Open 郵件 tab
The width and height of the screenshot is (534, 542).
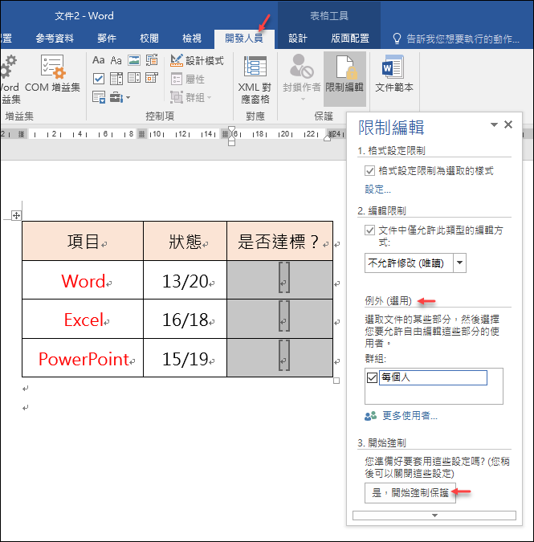tap(107, 38)
